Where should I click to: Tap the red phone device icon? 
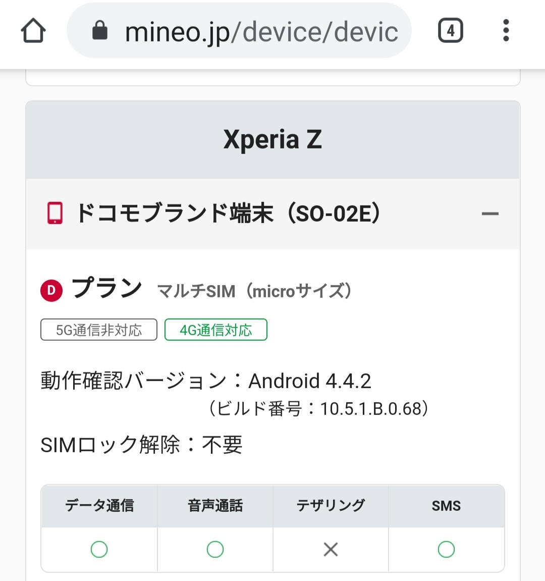[55, 214]
